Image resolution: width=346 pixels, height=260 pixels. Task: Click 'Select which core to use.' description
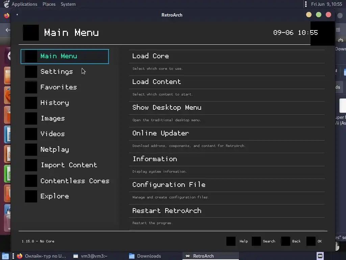pos(157,69)
